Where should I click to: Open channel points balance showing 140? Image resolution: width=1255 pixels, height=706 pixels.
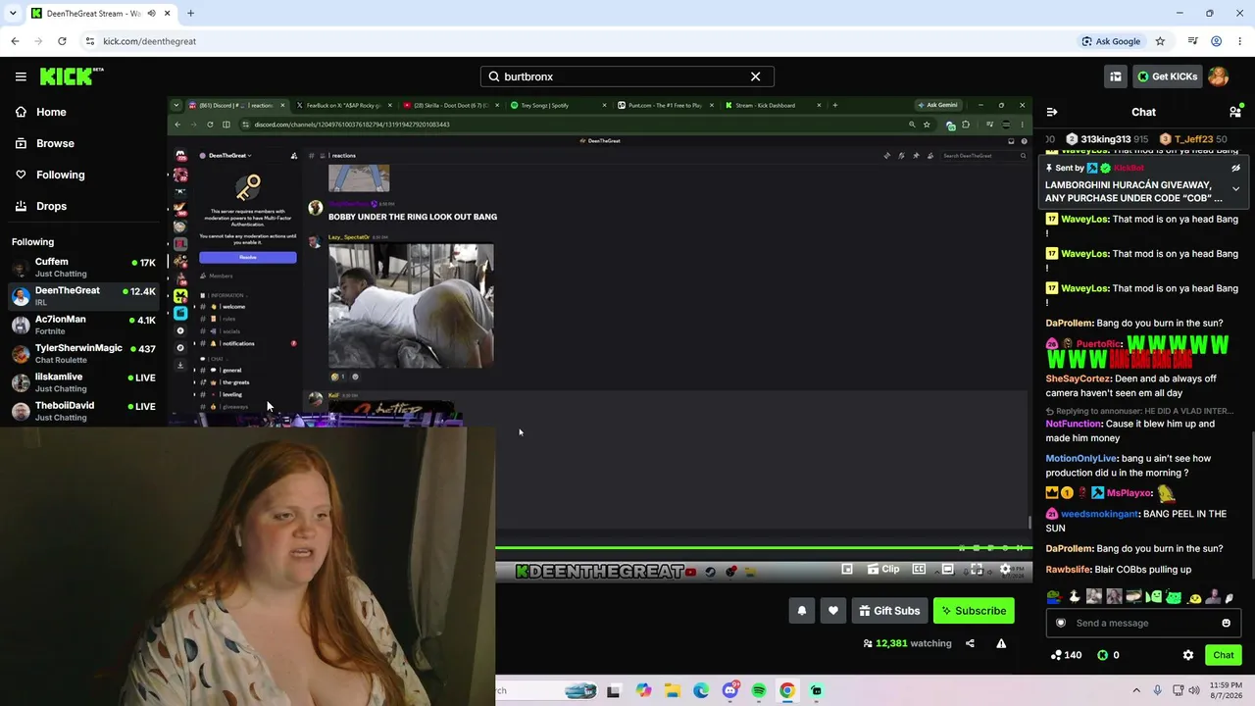tap(1065, 655)
